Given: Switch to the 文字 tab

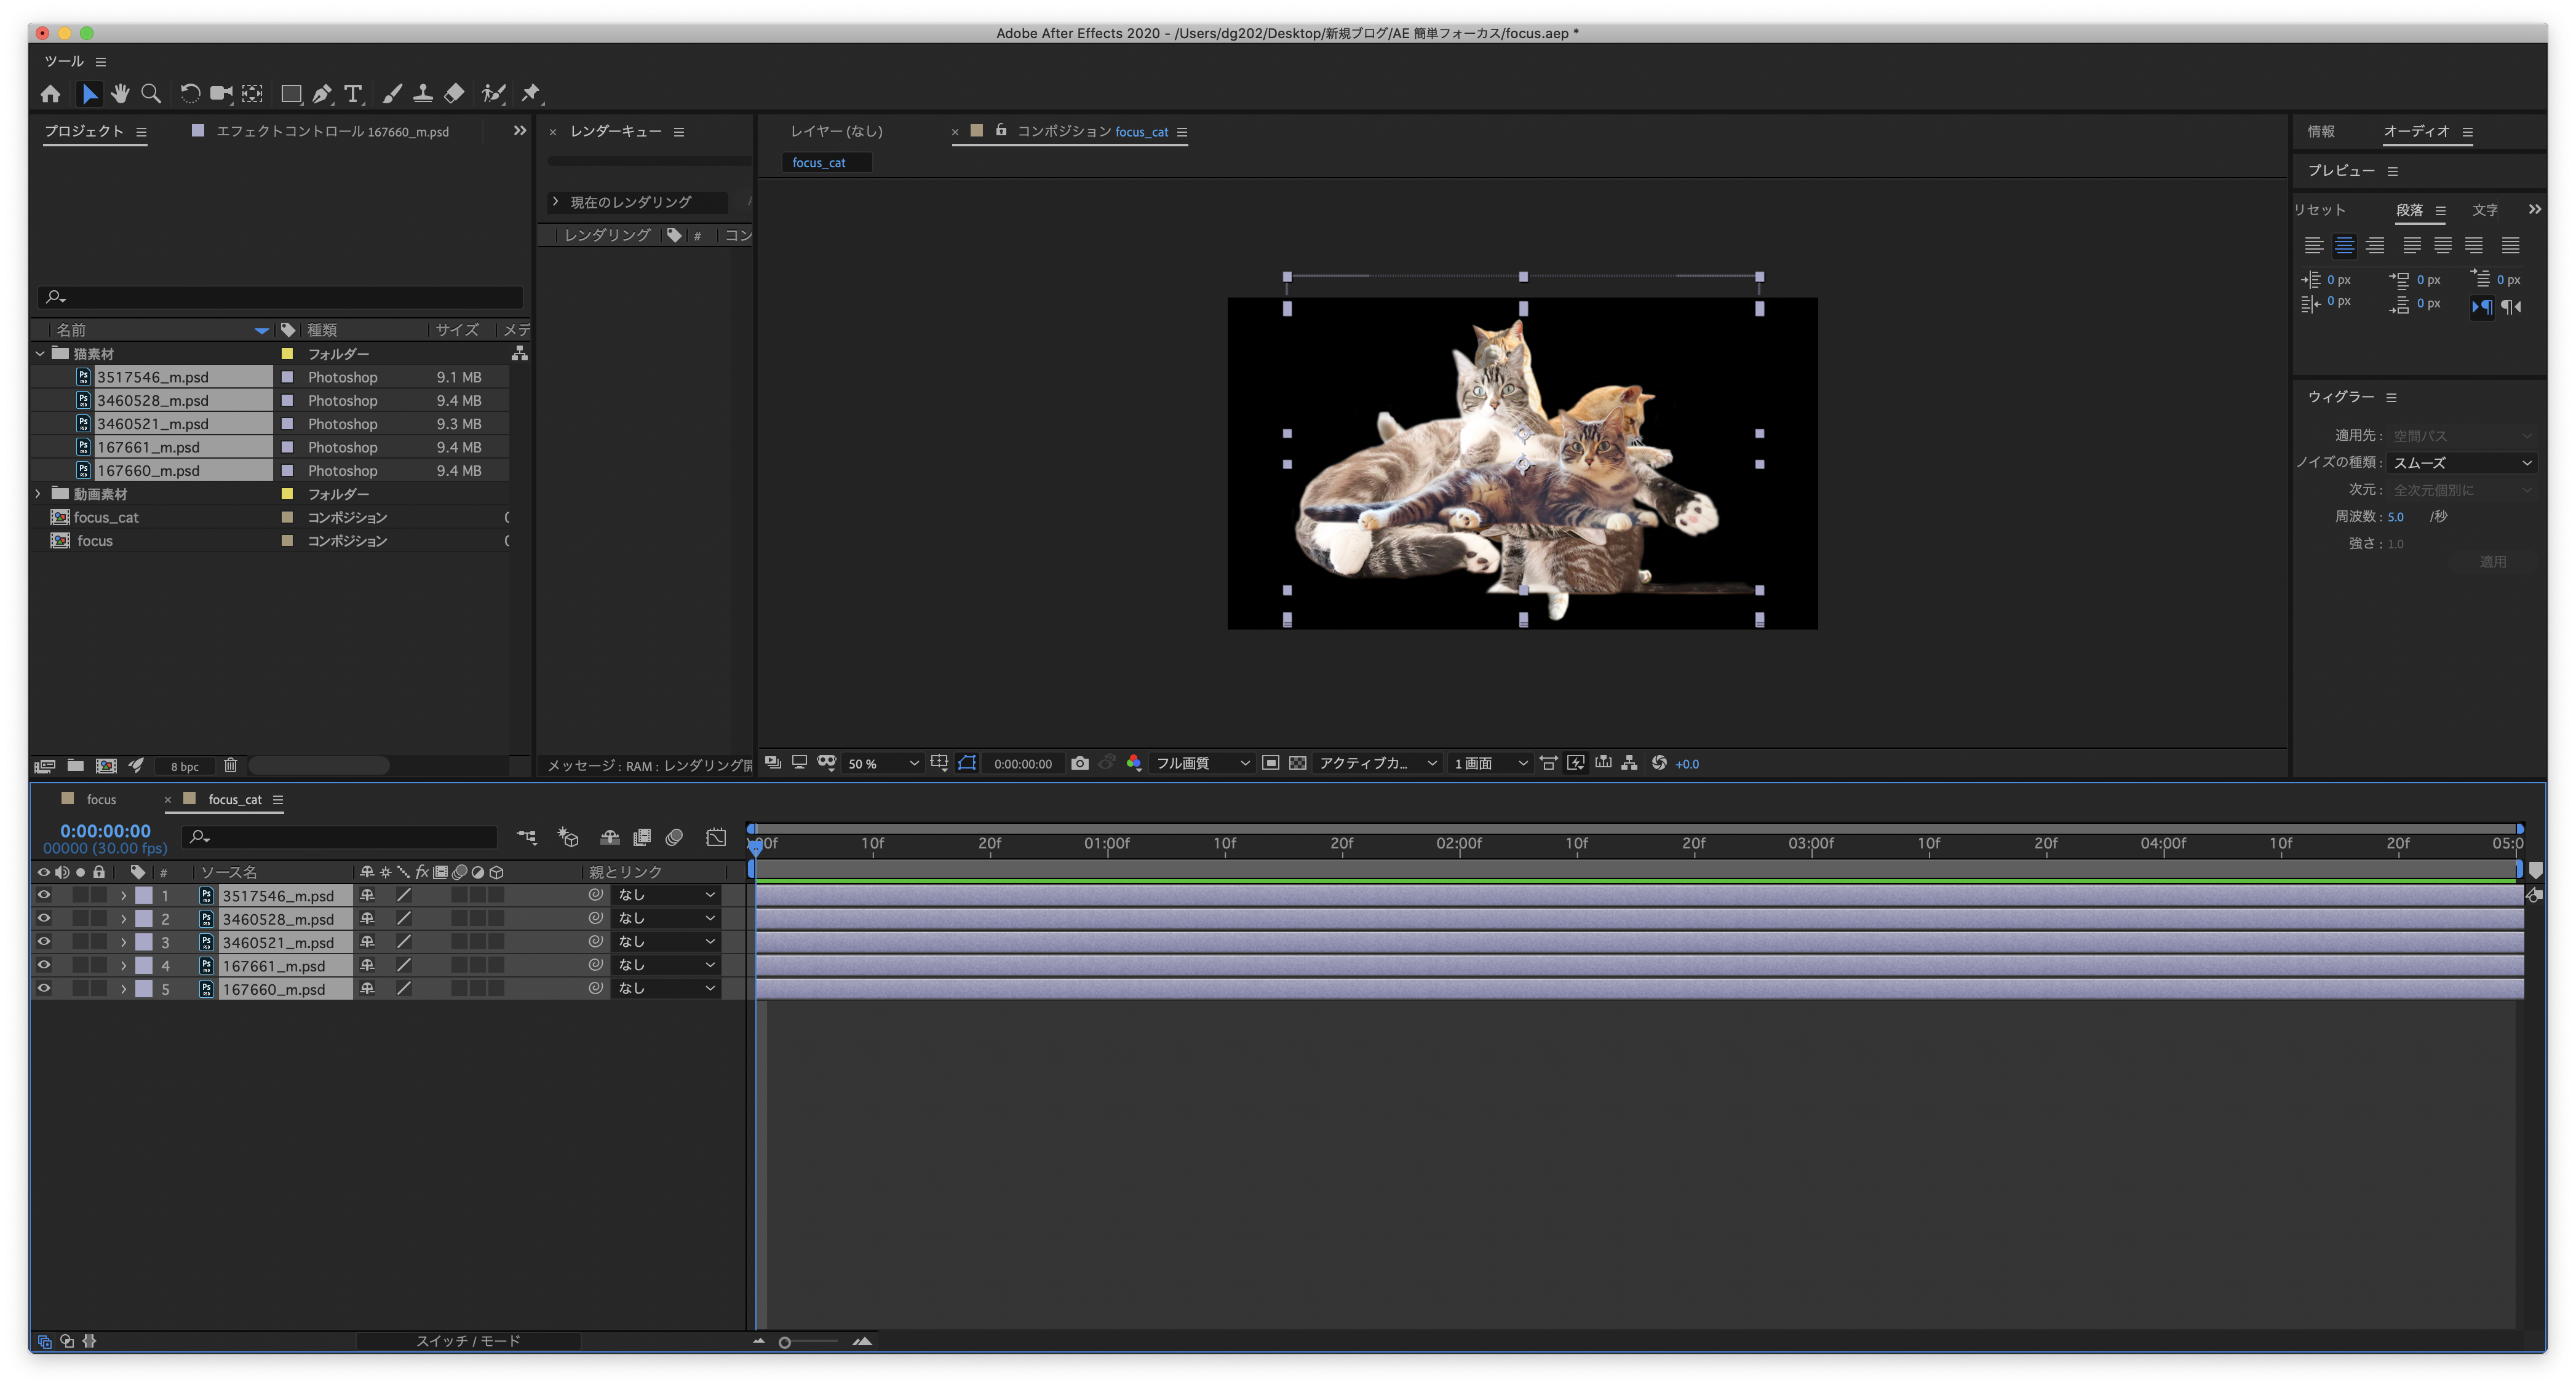Looking at the screenshot, I should coord(2484,210).
